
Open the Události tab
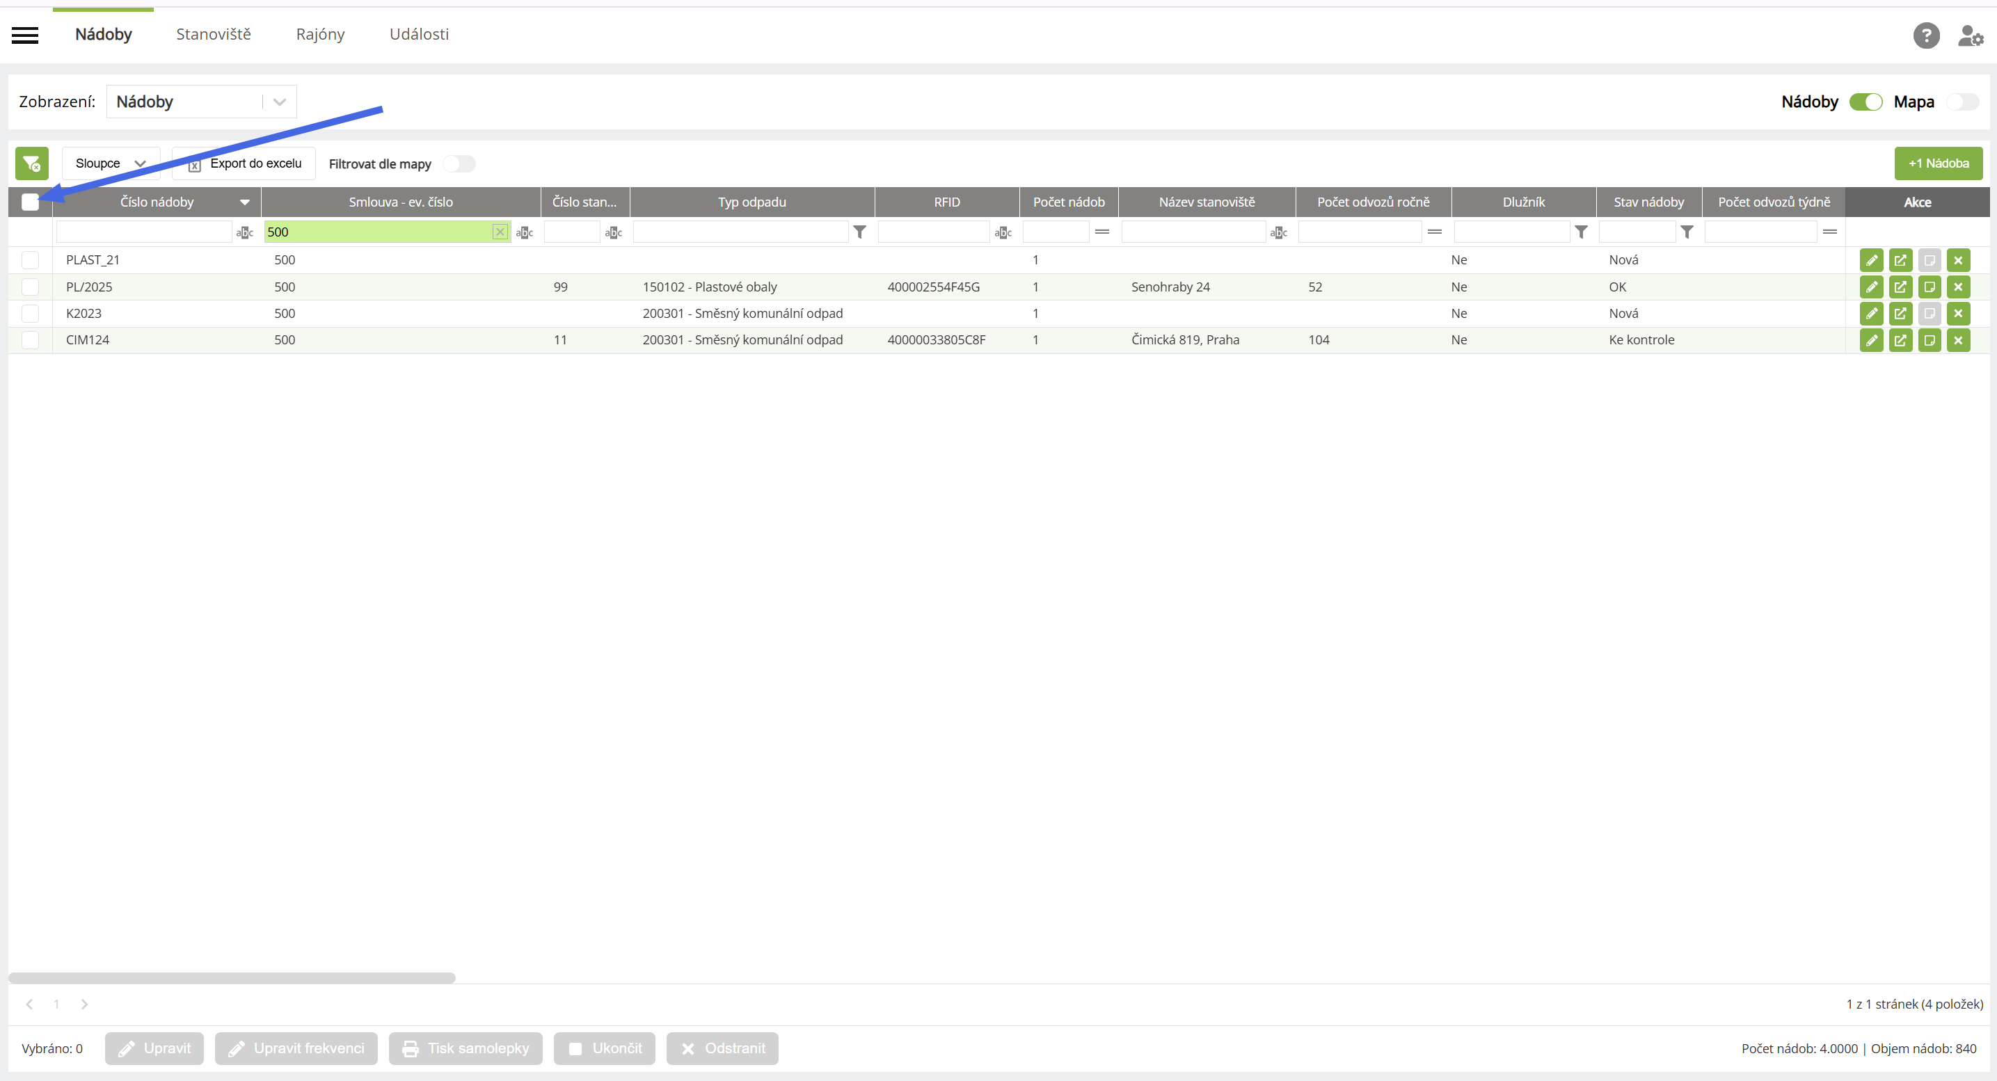[x=419, y=34]
